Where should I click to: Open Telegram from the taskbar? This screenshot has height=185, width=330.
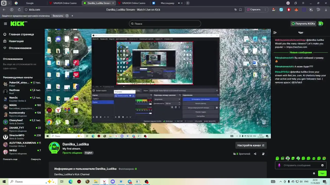point(129,182)
